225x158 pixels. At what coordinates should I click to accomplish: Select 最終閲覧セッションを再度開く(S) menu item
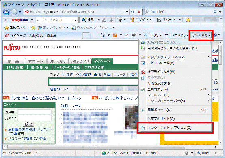click(x=175, y=48)
